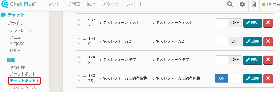Open the レポート top menu
The image size is (280, 92).
[135, 4]
